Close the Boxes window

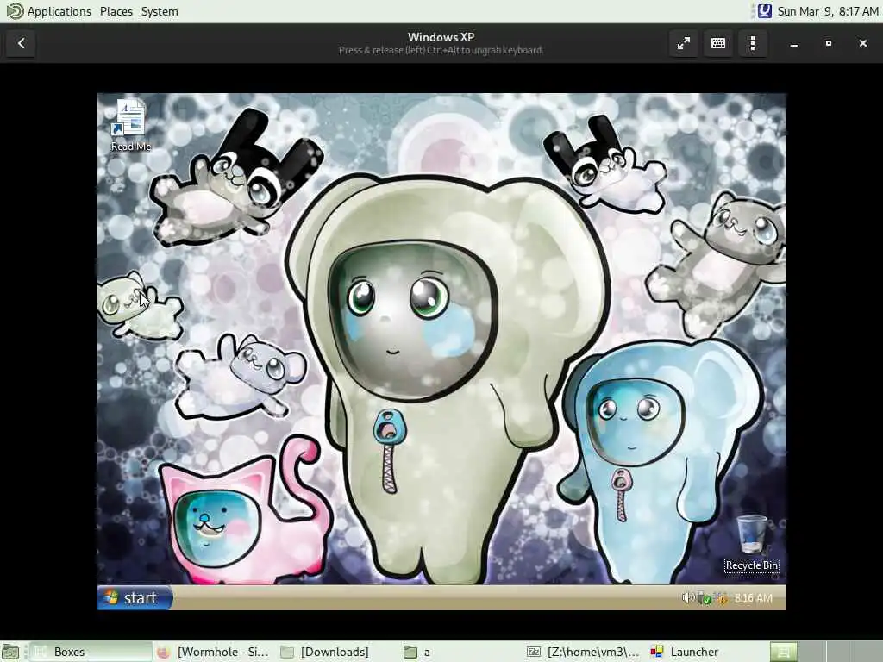click(862, 43)
